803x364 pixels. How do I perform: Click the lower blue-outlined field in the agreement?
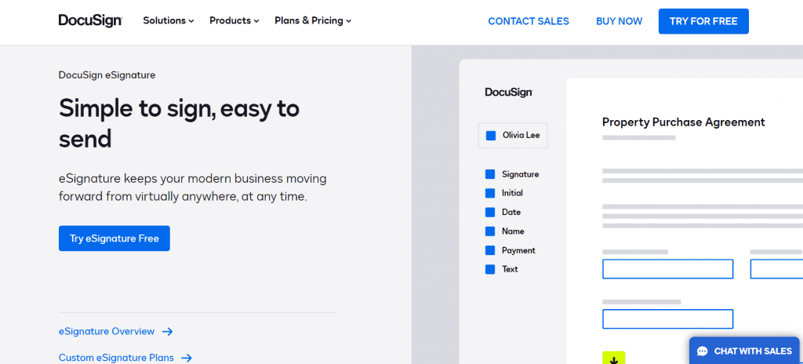click(668, 318)
